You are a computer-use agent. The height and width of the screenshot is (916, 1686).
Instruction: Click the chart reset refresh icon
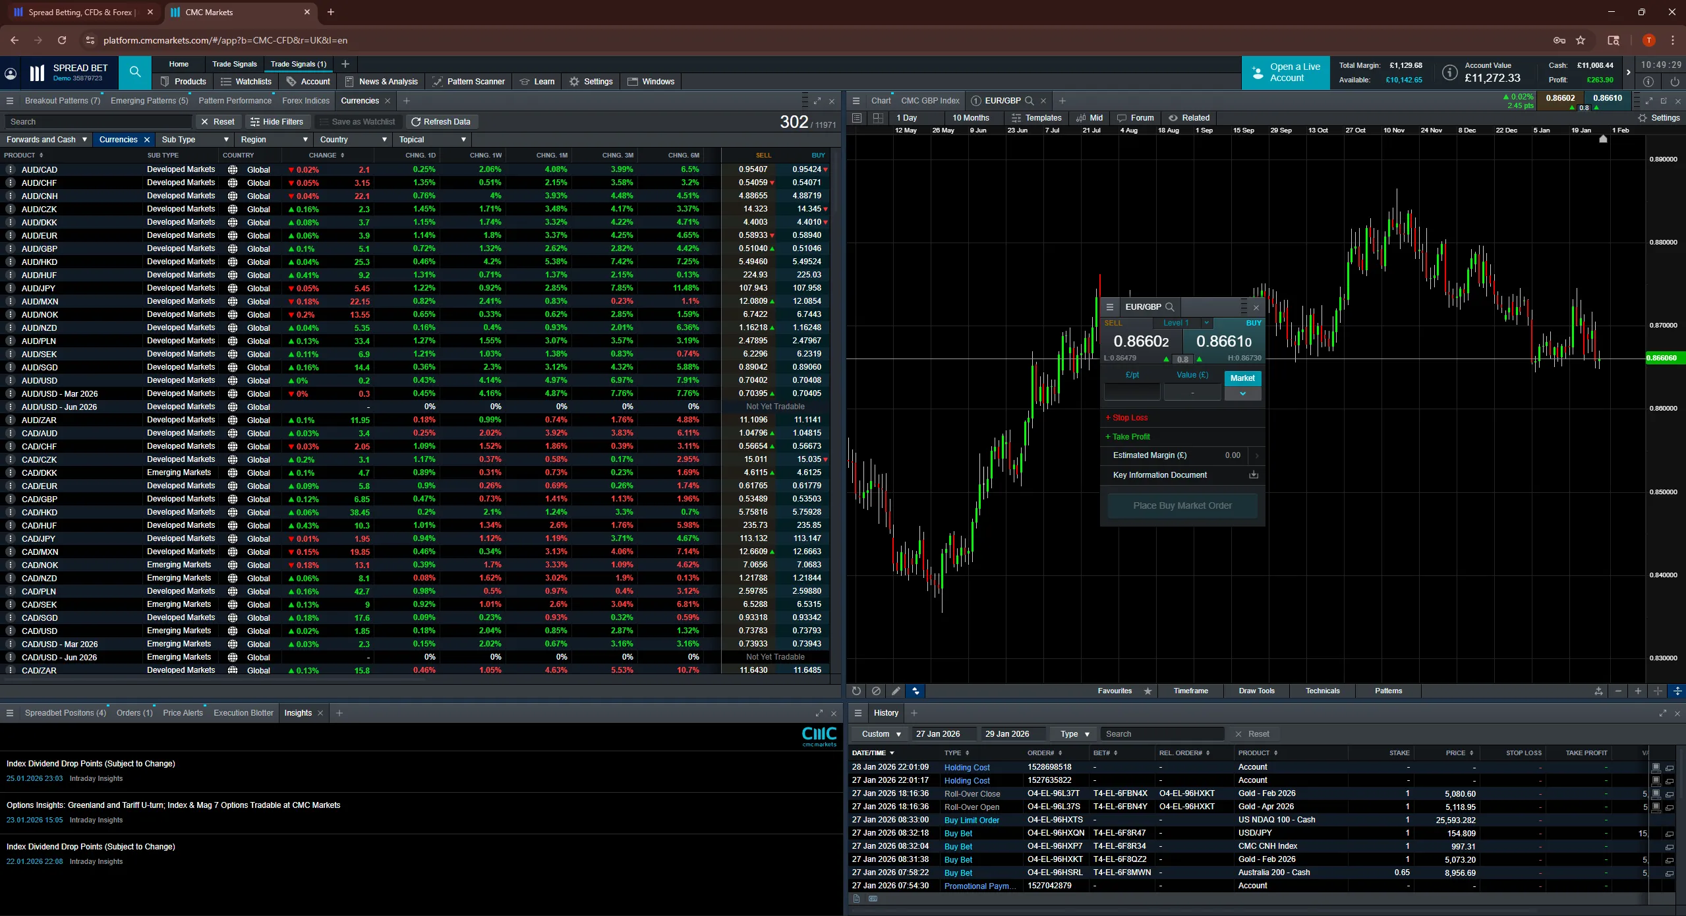tap(856, 691)
